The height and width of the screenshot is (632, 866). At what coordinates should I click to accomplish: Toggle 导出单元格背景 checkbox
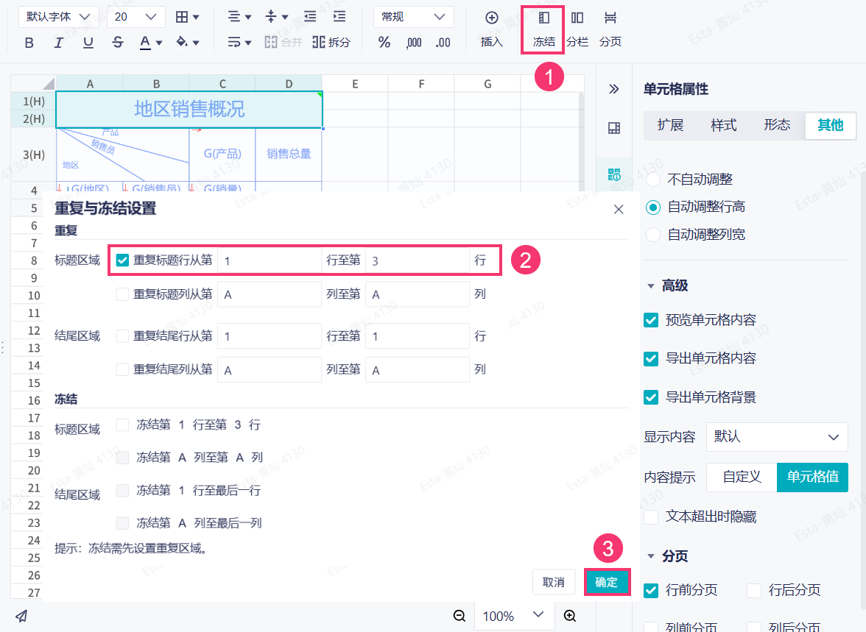coord(651,397)
